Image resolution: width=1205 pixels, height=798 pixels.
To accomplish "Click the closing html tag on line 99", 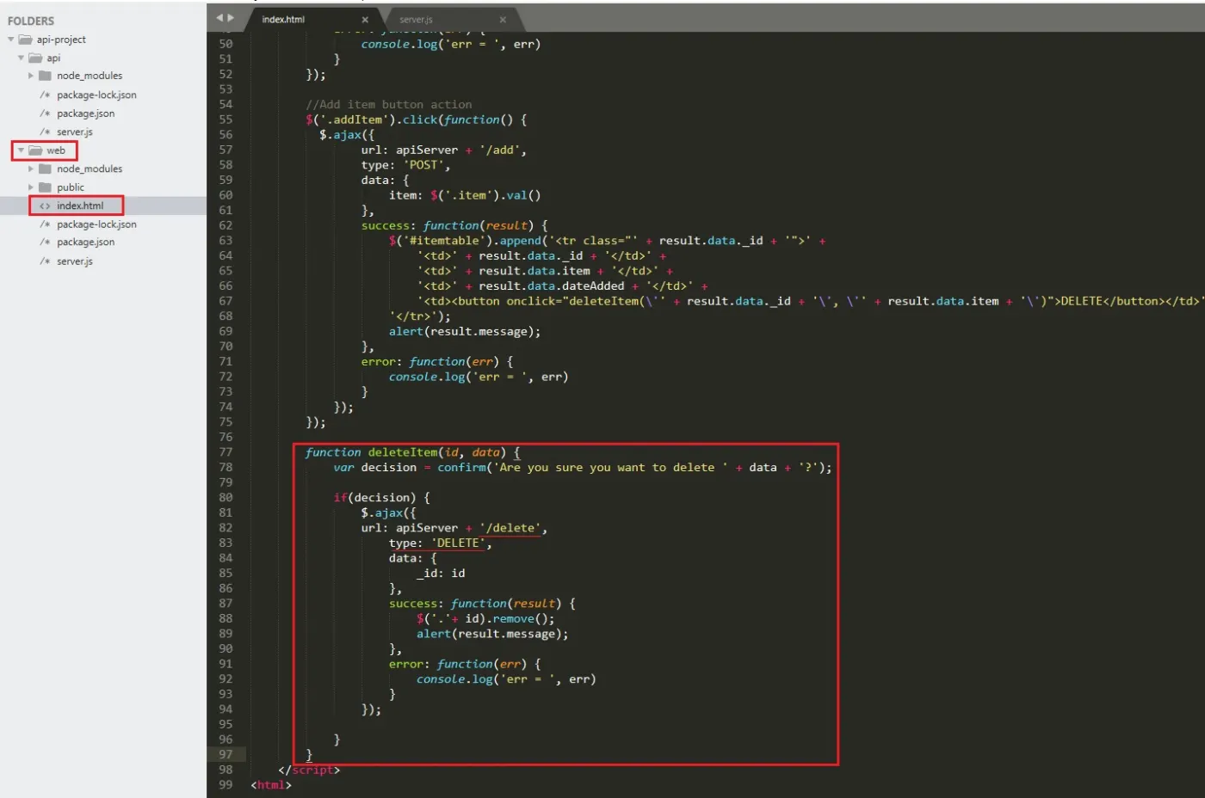I will pyautogui.click(x=271, y=785).
